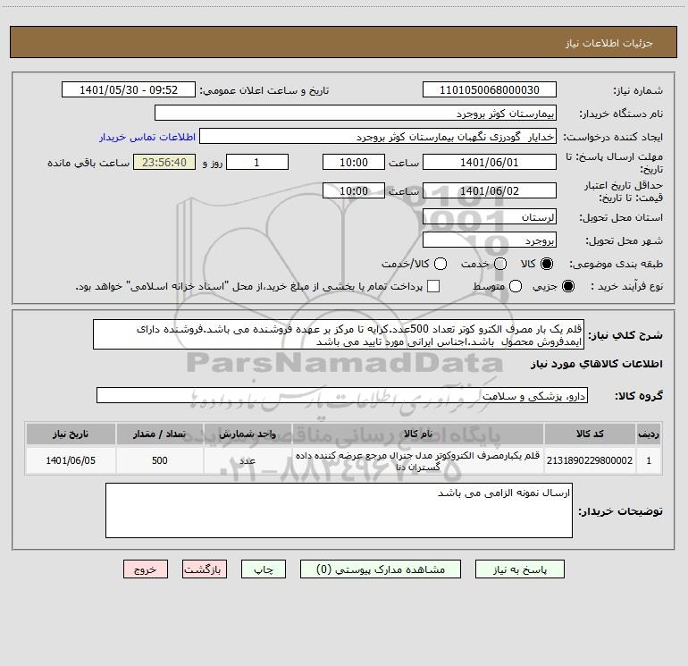Click the گروه کالا field دارو، پزشکی و سلامت
Screen dimensions: 688x666
pos(342,395)
